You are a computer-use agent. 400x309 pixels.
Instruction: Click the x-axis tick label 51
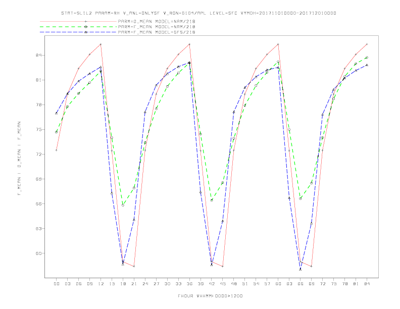pyautogui.click(x=245, y=284)
